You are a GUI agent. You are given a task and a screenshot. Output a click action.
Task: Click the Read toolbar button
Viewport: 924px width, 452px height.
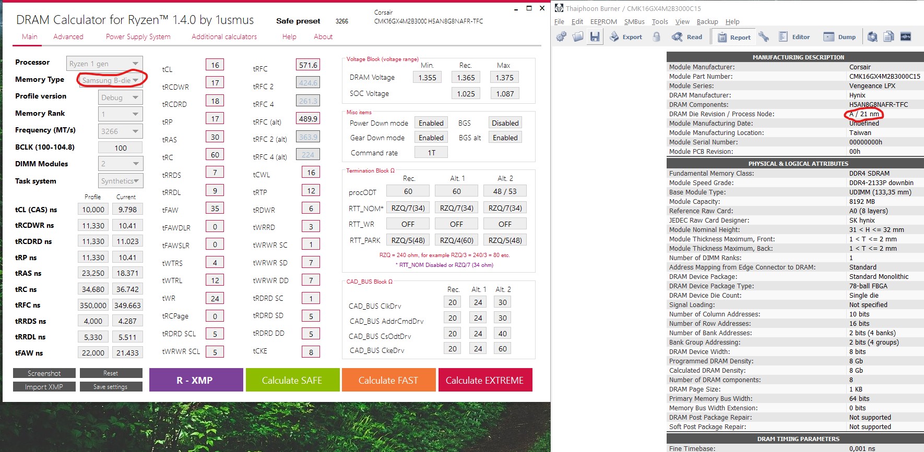[x=687, y=36]
